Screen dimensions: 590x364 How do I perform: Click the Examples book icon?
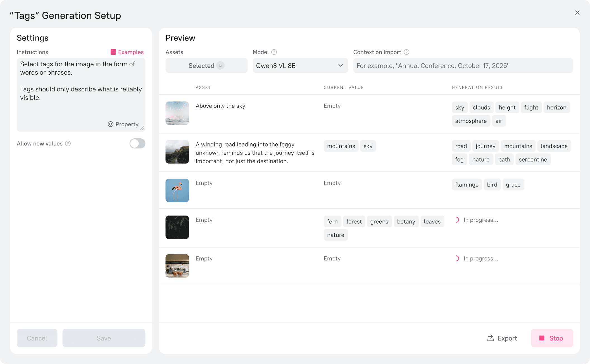(113, 52)
